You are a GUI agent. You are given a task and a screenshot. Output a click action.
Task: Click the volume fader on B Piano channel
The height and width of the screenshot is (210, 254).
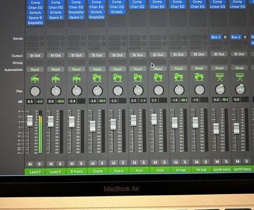pos(71,122)
